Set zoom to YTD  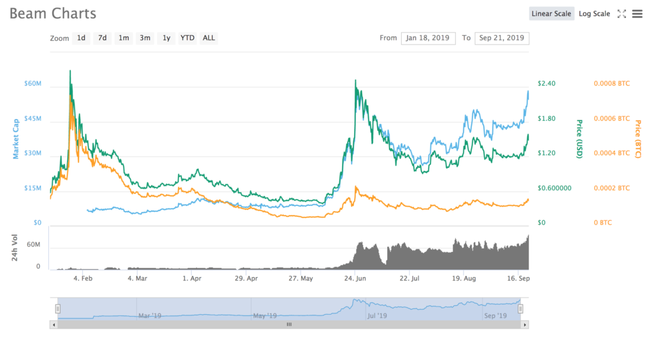pos(187,38)
